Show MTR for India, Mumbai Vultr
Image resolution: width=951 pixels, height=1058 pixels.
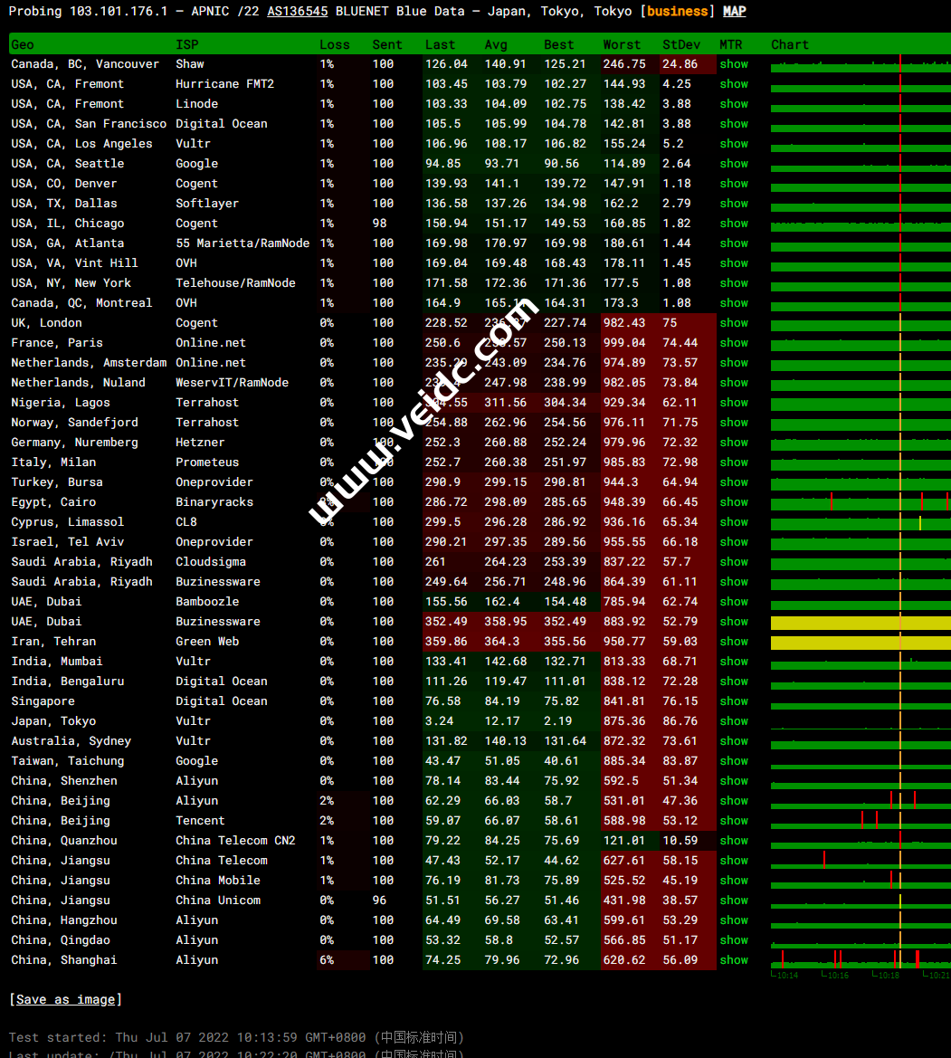pos(734,662)
